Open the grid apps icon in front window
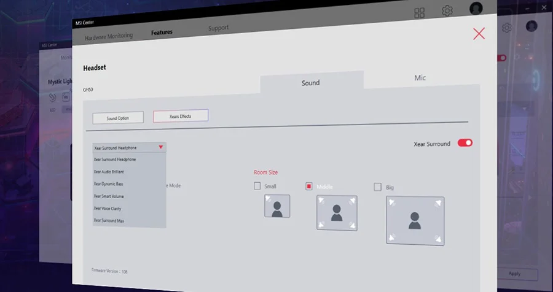553x292 pixels. point(419,13)
